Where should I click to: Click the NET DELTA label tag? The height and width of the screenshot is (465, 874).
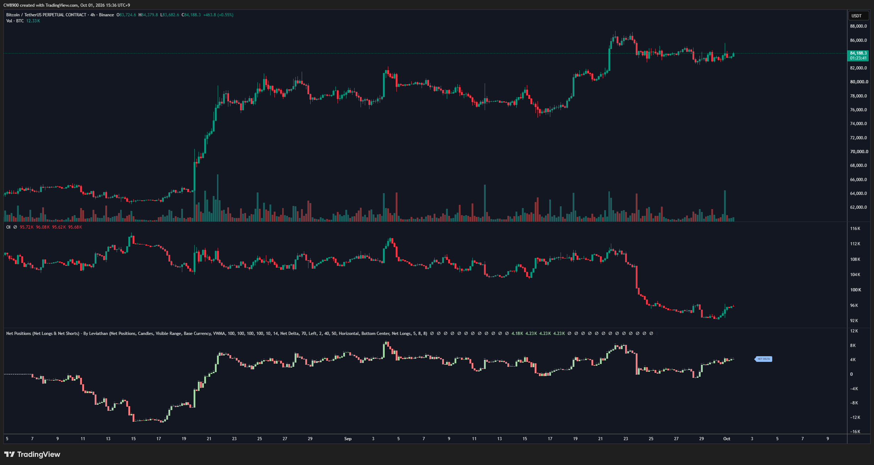tap(763, 359)
